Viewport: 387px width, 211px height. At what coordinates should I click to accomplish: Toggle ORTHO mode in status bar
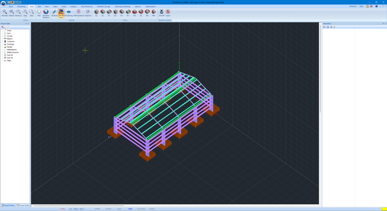coord(97,209)
